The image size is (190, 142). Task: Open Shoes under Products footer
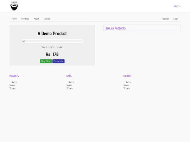pos(13,88)
